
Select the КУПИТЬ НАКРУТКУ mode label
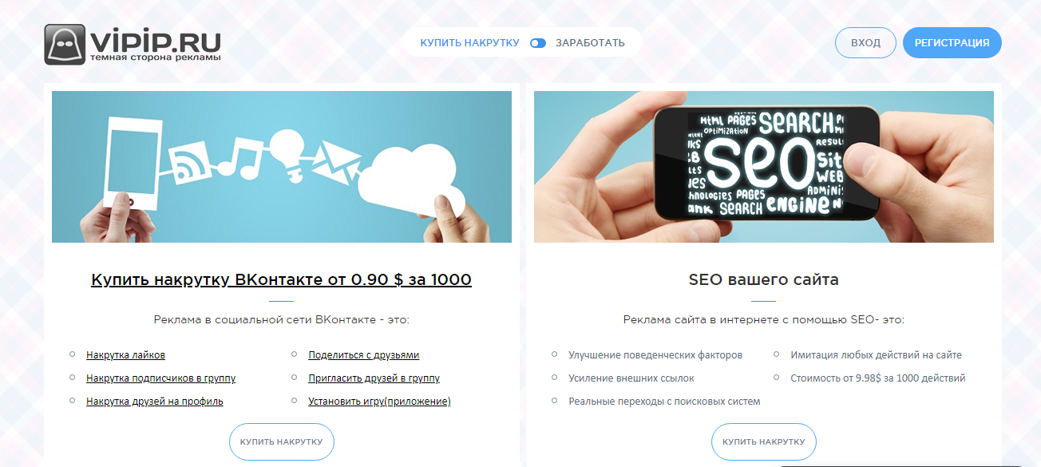[470, 43]
